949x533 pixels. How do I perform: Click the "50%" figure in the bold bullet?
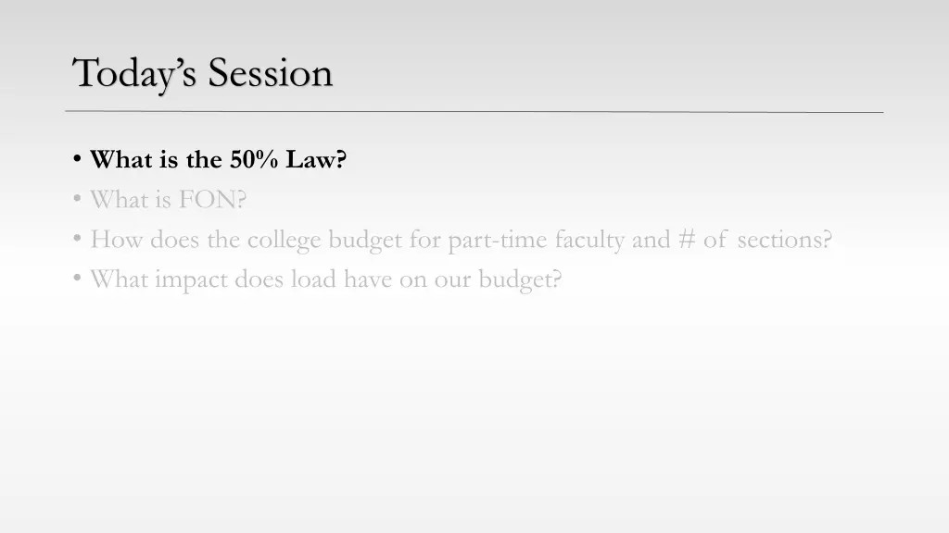click(x=254, y=159)
